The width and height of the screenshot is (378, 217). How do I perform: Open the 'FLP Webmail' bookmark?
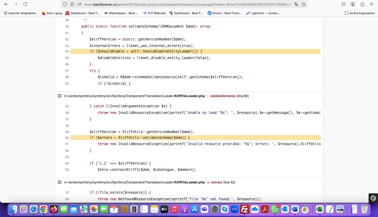tap(154, 13)
